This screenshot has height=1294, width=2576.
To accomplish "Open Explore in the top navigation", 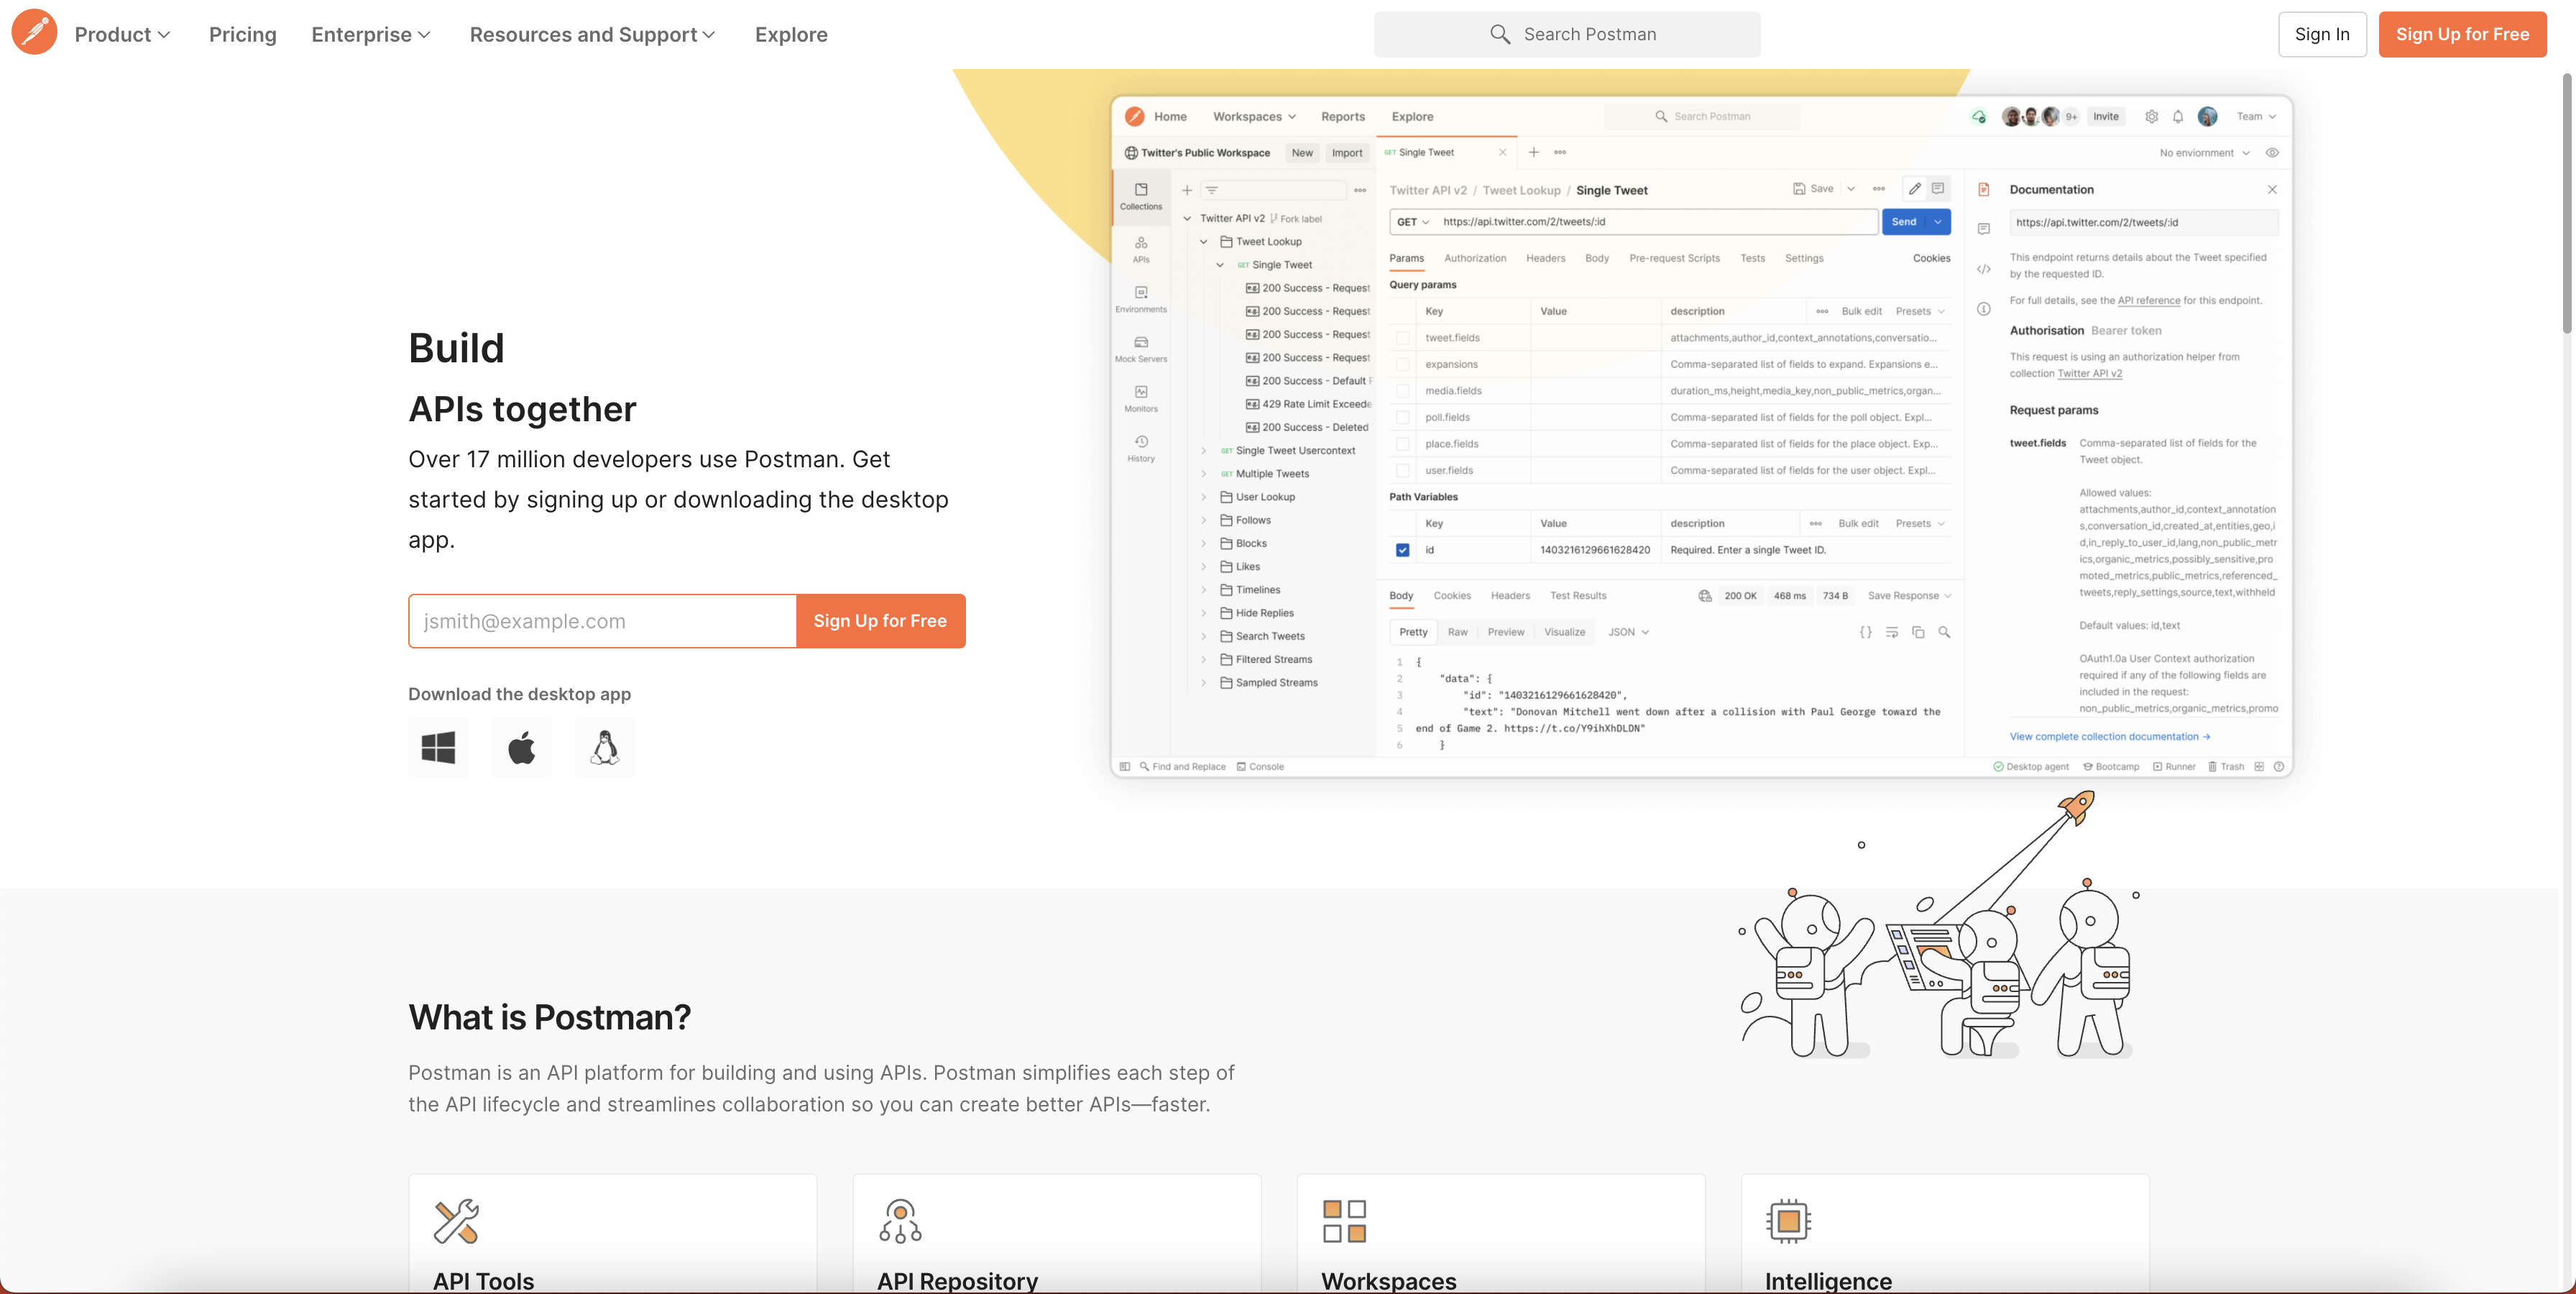I will (x=790, y=34).
